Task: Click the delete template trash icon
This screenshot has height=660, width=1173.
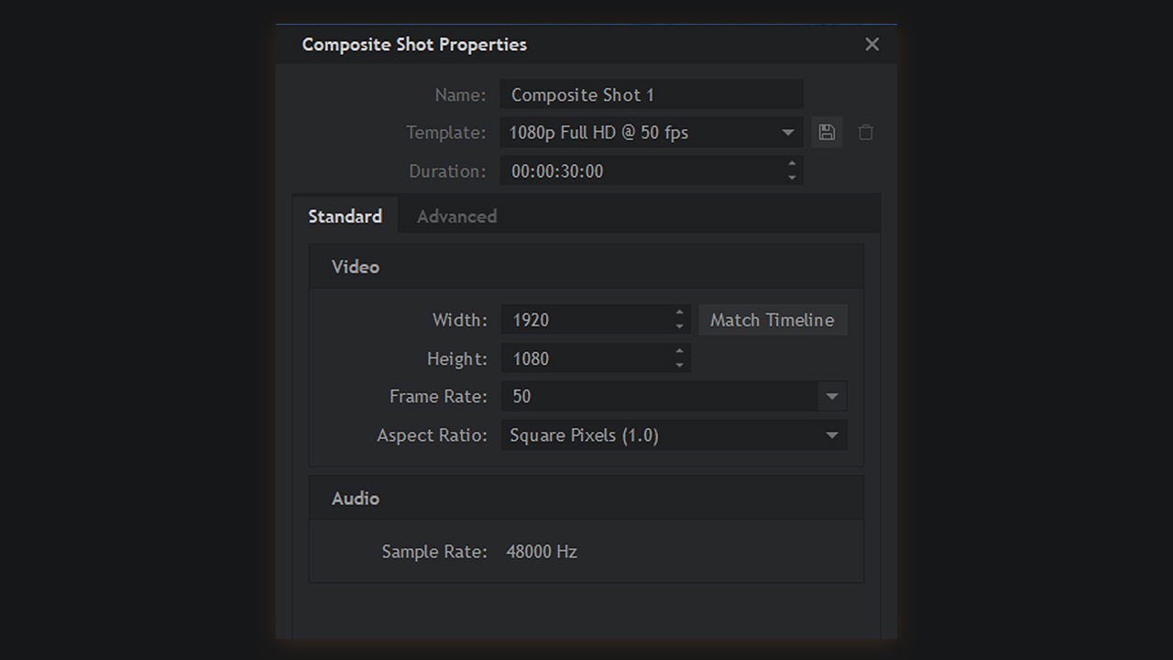Action: pyautogui.click(x=865, y=132)
